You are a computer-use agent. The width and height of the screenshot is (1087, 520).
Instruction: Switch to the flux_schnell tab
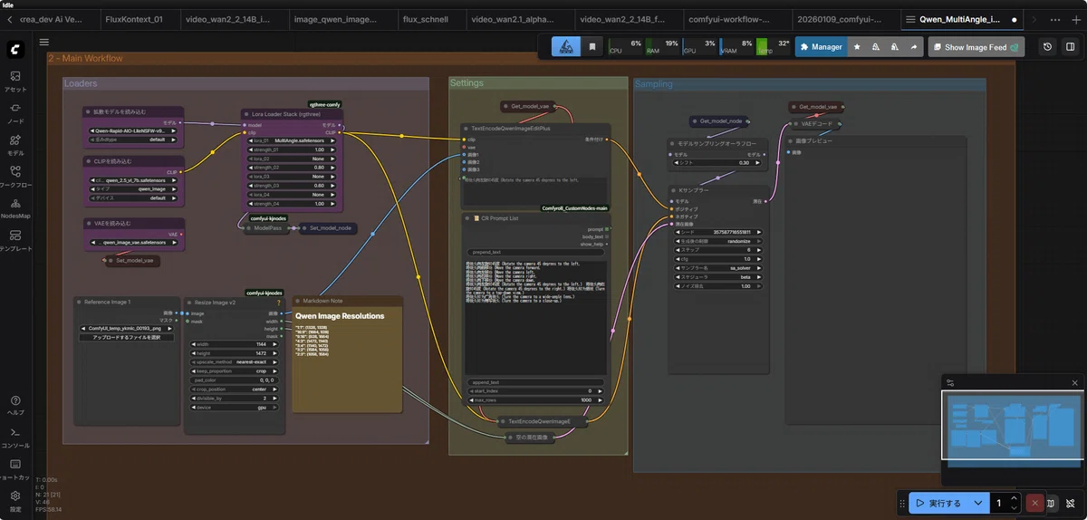[424, 18]
